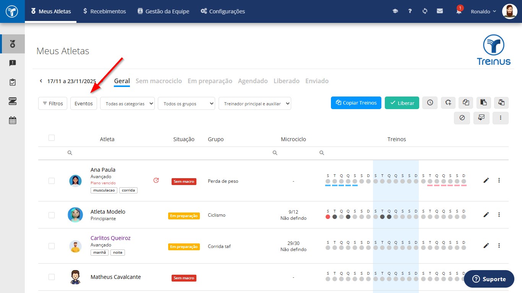Open Meus Atletas in top navigation
Image resolution: width=522 pixels, height=293 pixels.
(x=51, y=11)
